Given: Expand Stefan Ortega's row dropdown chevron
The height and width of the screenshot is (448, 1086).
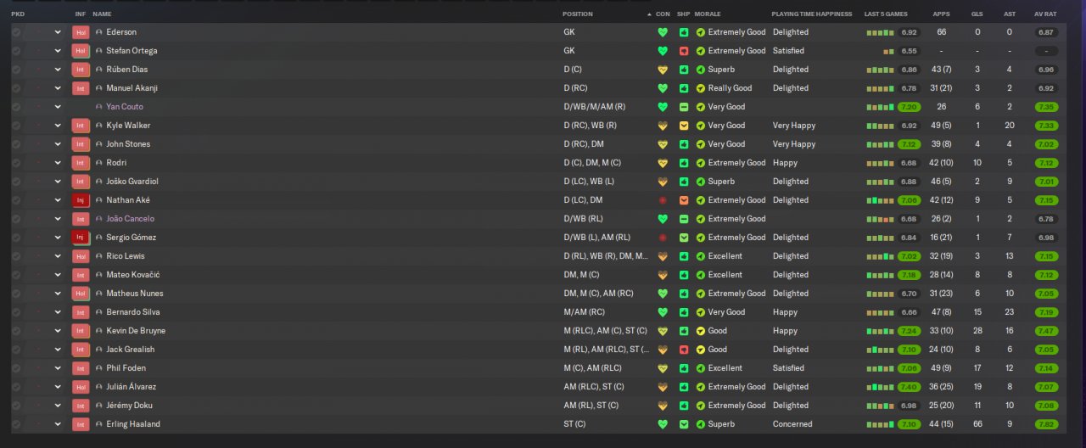Looking at the screenshot, I should (58, 51).
